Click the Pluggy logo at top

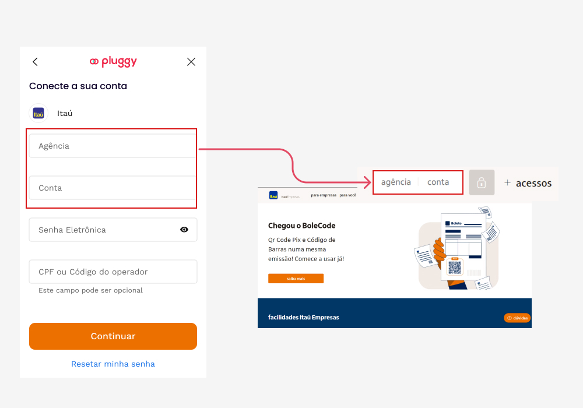click(x=114, y=61)
